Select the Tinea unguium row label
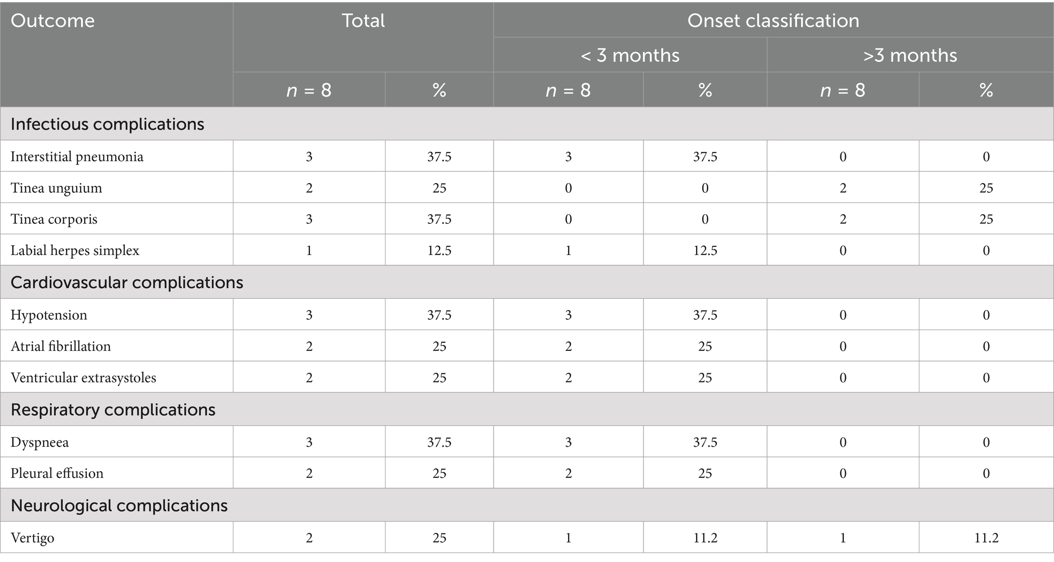 [57, 188]
